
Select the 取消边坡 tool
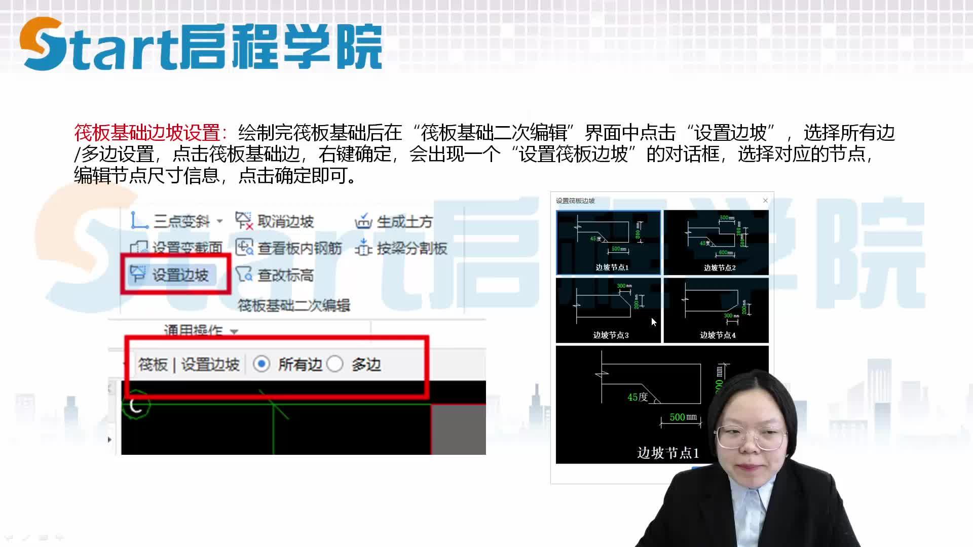point(274,221)
